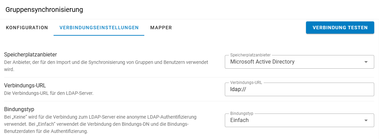
Task: Click the Bindungstyp description about anonyme LDAP-Authentifizierung
Action: 100,124
